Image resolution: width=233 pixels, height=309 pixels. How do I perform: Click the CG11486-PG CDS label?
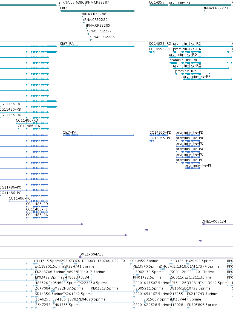point(20,198)
